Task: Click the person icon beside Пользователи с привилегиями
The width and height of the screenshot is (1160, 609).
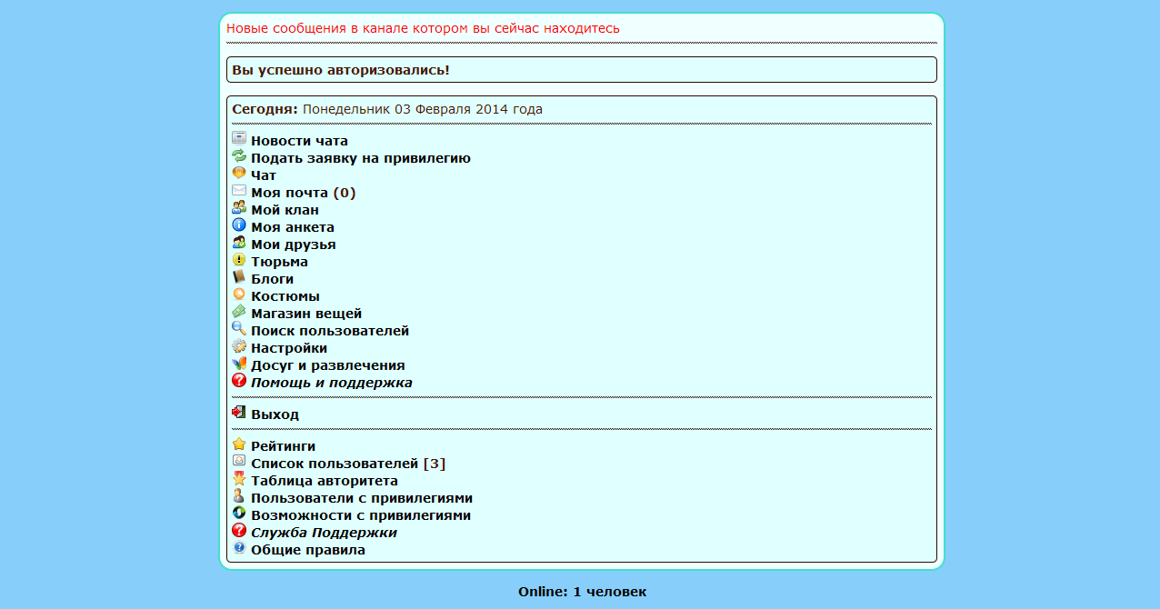Action: pyautogui.click(x=239, y=495)
